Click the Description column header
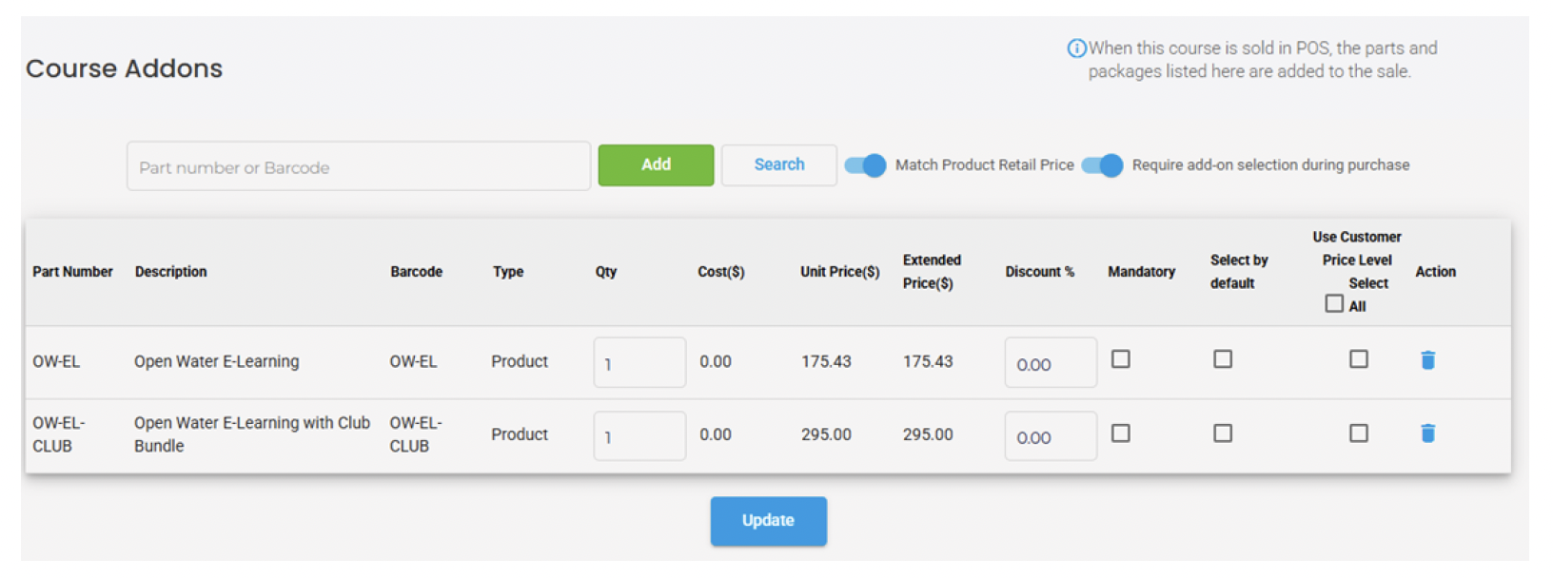Viewport: 1553px width, 578px height. tap(170, 272)
